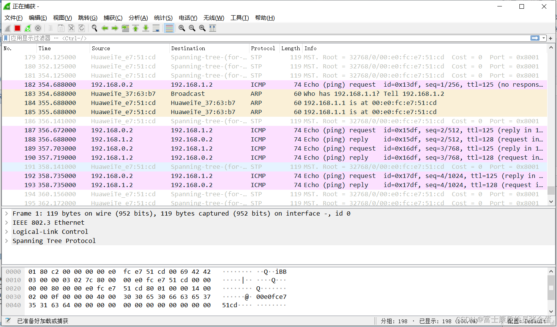Image resolution: width=557 pixels, height=327 pixels.
Task: Click into the display filter field
Action: point(270,38)
